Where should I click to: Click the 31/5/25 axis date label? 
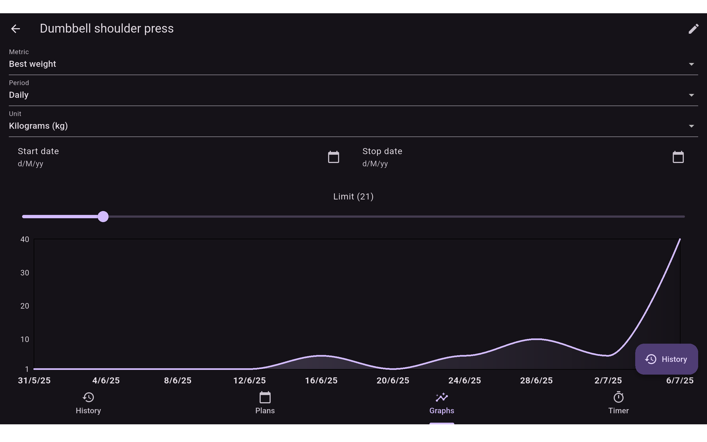pyautogui.click(x=34, y=381)
